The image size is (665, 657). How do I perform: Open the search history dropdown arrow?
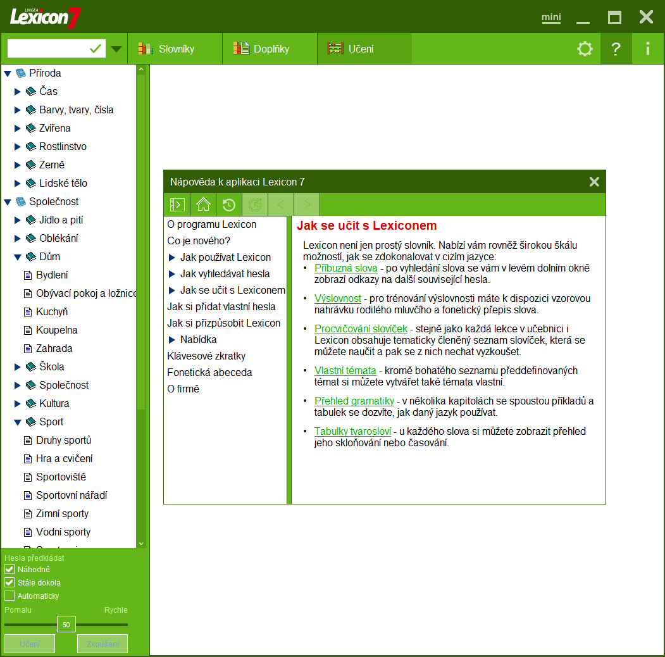(x=116, y=49)
